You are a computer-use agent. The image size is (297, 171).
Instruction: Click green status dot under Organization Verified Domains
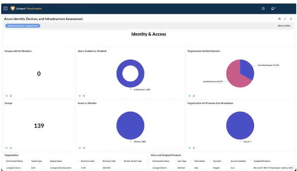(x=189, y=96)
